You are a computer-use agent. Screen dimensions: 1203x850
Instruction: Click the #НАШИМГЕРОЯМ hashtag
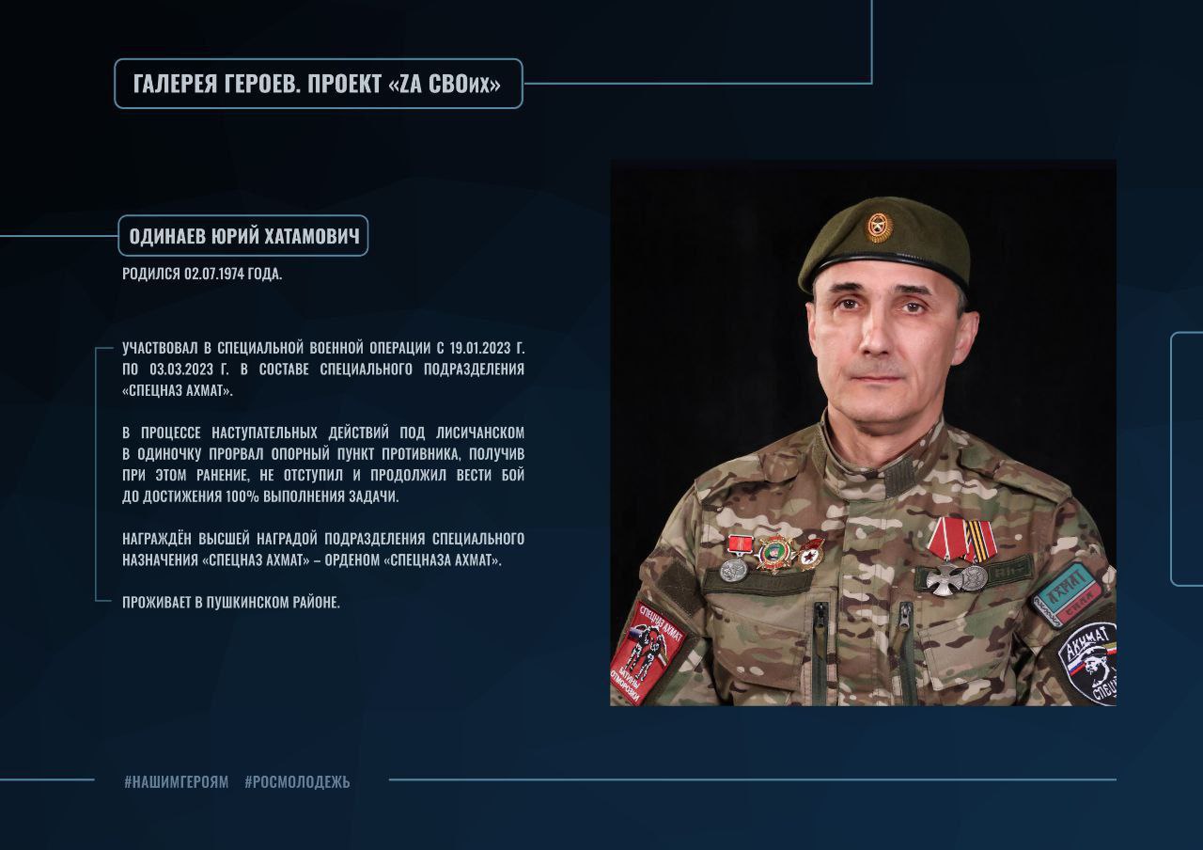176,781
